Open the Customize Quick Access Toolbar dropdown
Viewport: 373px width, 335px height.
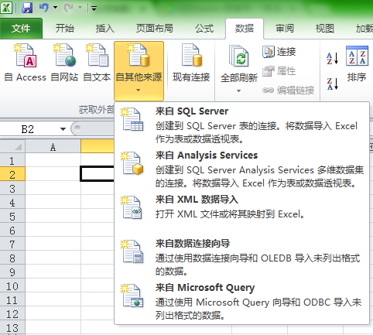[x=94, y=9]
